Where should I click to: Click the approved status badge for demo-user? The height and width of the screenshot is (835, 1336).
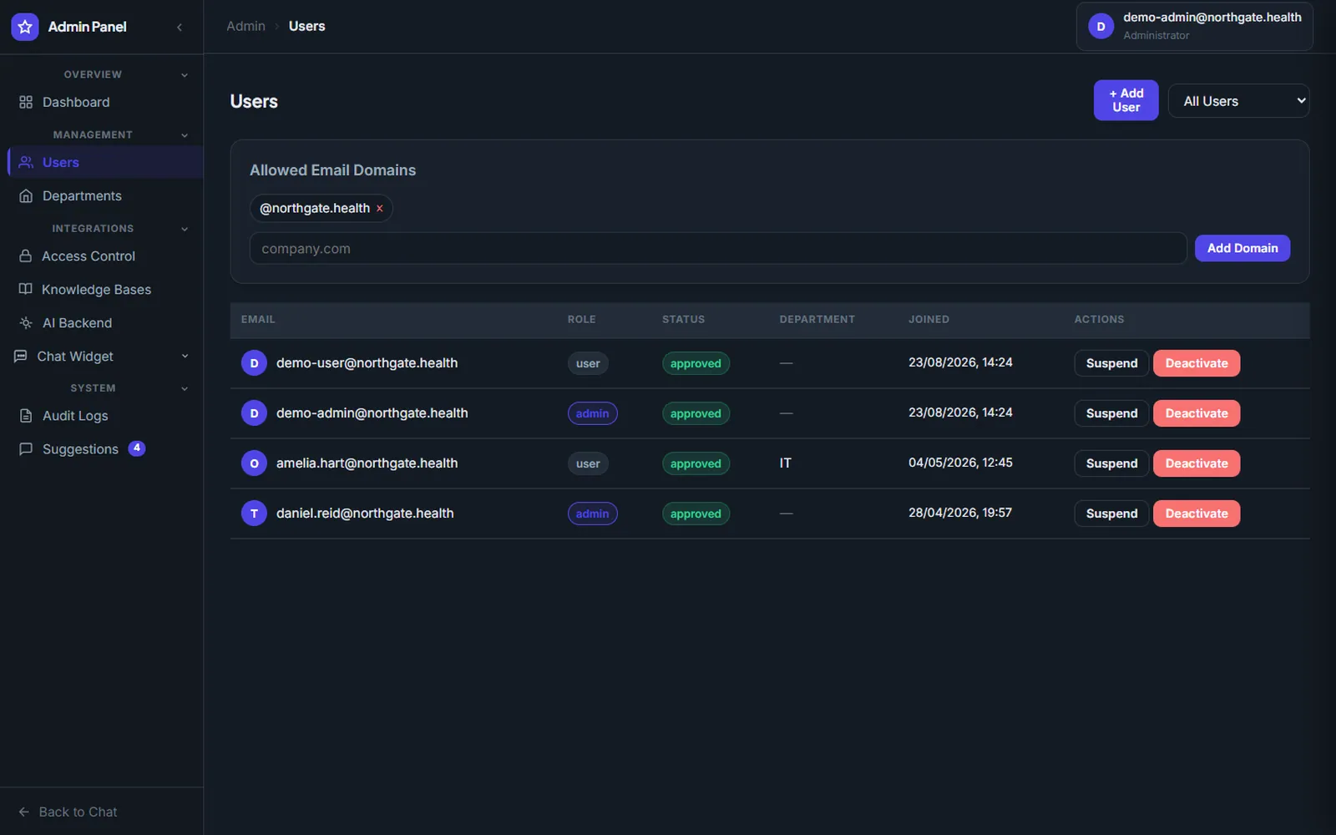[696, 363]
